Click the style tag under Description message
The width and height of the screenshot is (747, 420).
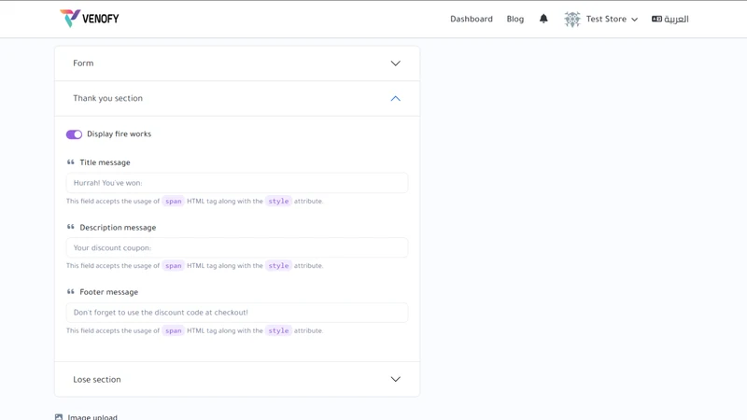(x=278, y=266)
